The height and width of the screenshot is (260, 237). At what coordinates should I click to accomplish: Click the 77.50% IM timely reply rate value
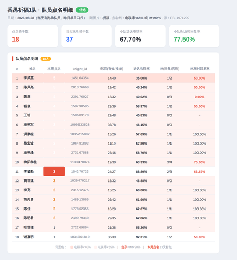coord(185,40)
